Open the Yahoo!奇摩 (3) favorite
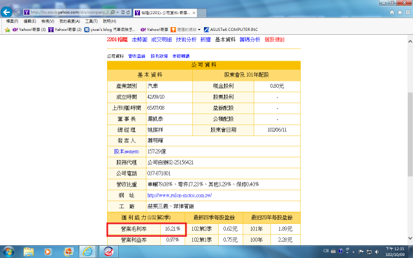Image resolution: width=413 pixels, height=258 pixels. [29, 30]
